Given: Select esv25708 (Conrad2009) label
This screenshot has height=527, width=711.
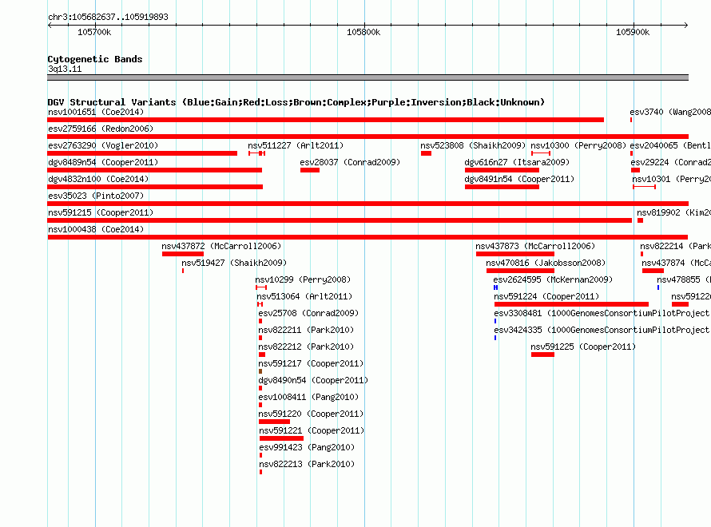Looking at the screenshot, I should pos(308,313).
